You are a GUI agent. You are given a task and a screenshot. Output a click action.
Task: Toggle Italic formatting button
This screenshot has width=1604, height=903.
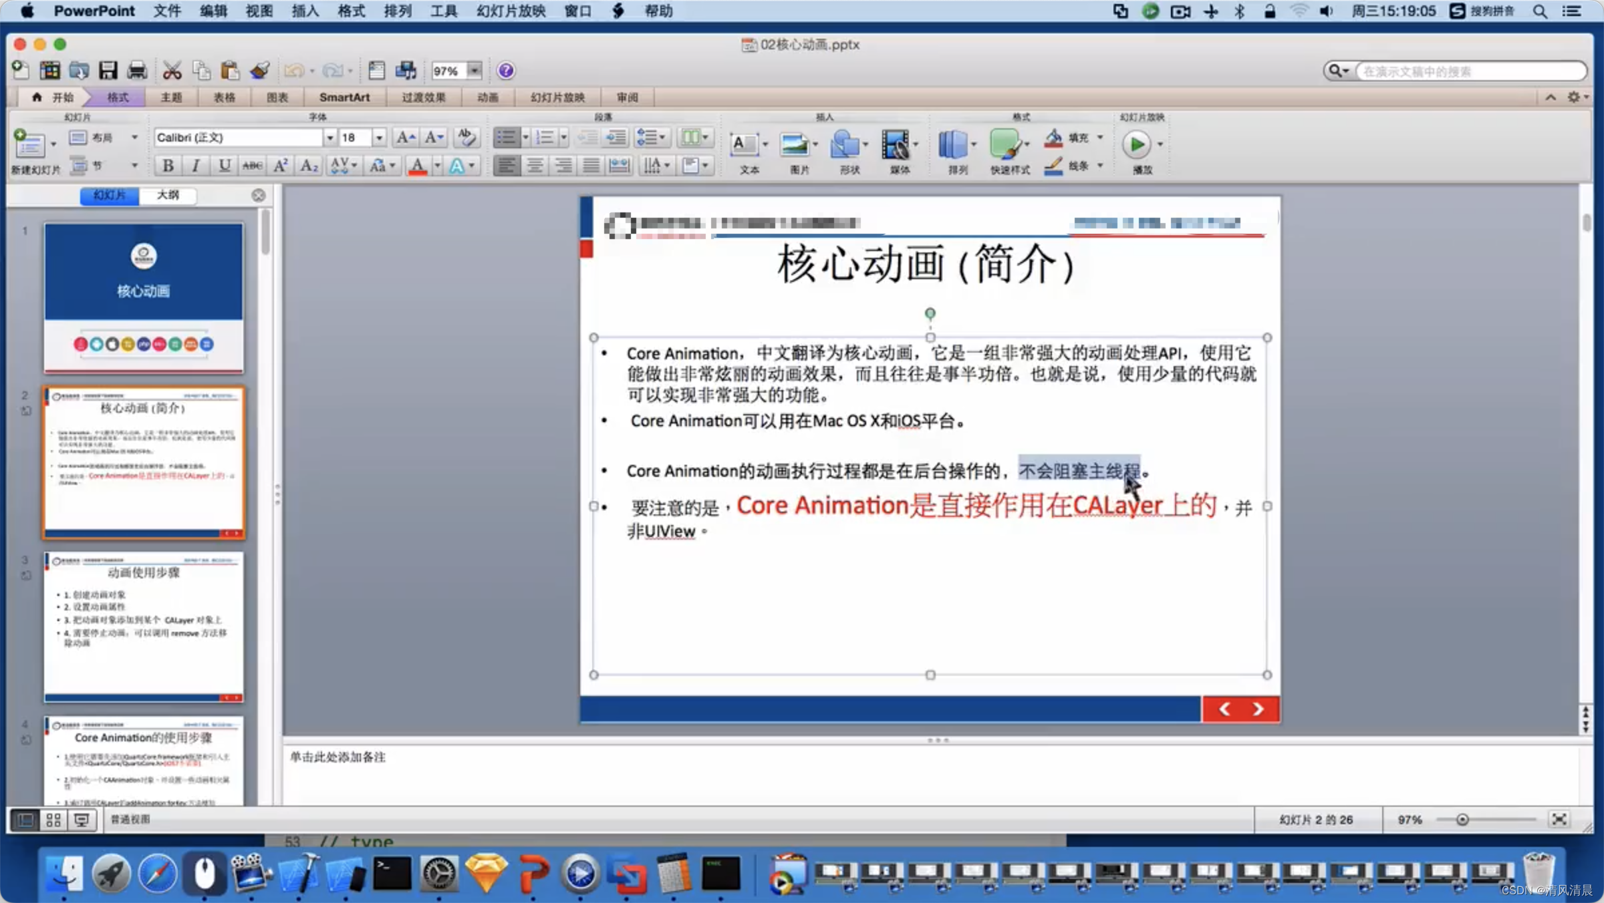(195, 166)
